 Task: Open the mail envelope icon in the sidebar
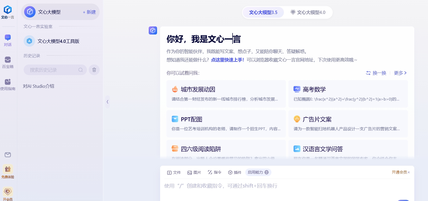point(8,155)
